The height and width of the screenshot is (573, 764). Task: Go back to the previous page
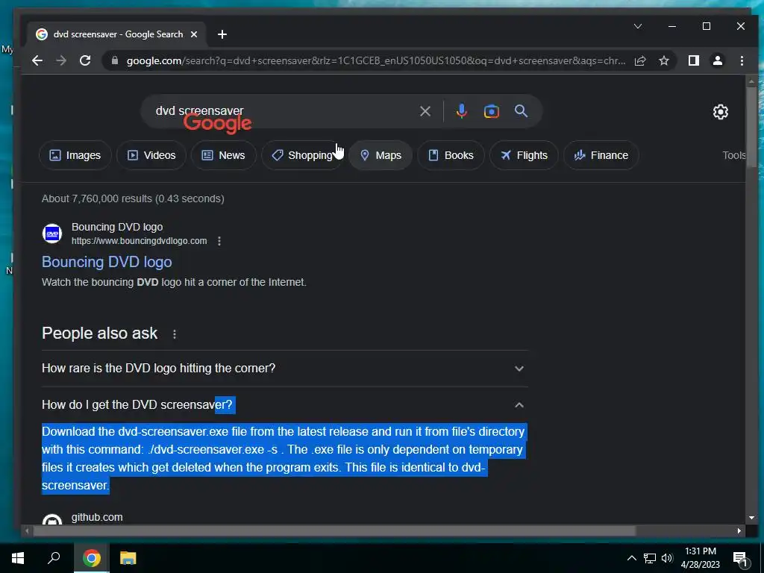(37, 60)
